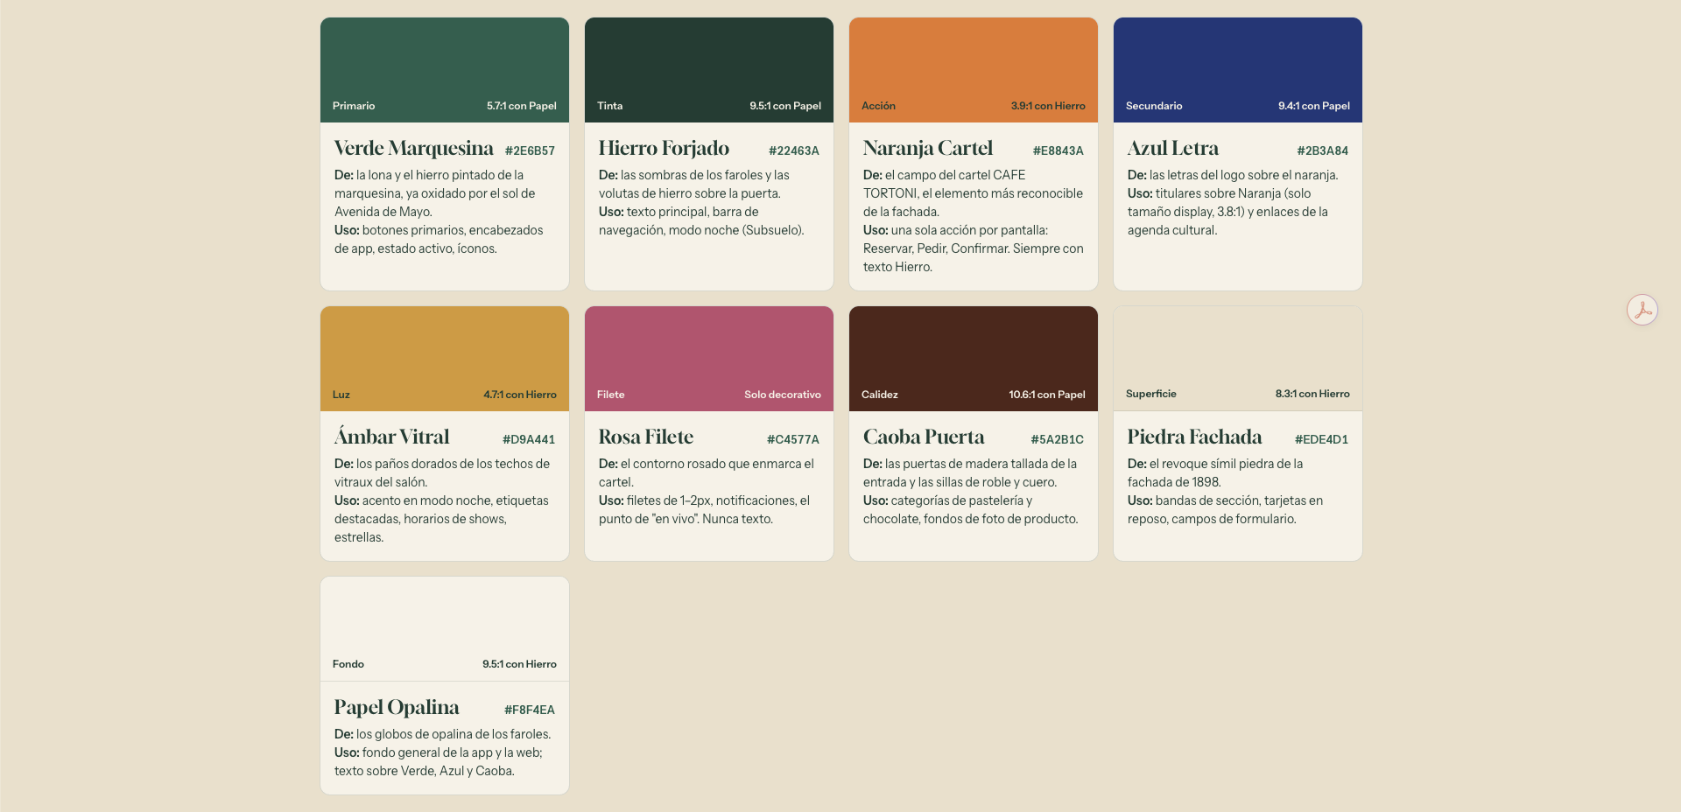
Task: Click the '3.9:1 con Hierro' contrast label
Action: pos(1048,106)
